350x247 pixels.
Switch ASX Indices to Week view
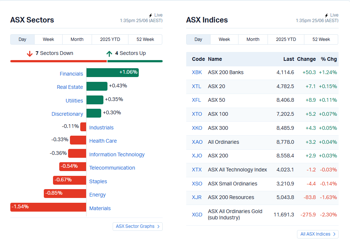(x=225, y=39)
